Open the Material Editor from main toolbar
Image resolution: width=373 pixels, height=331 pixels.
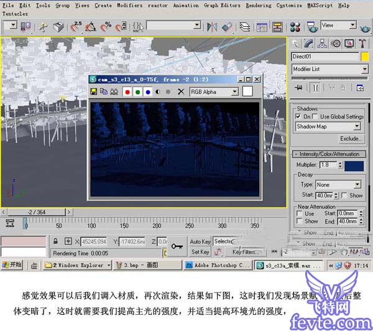coord(295,27)
